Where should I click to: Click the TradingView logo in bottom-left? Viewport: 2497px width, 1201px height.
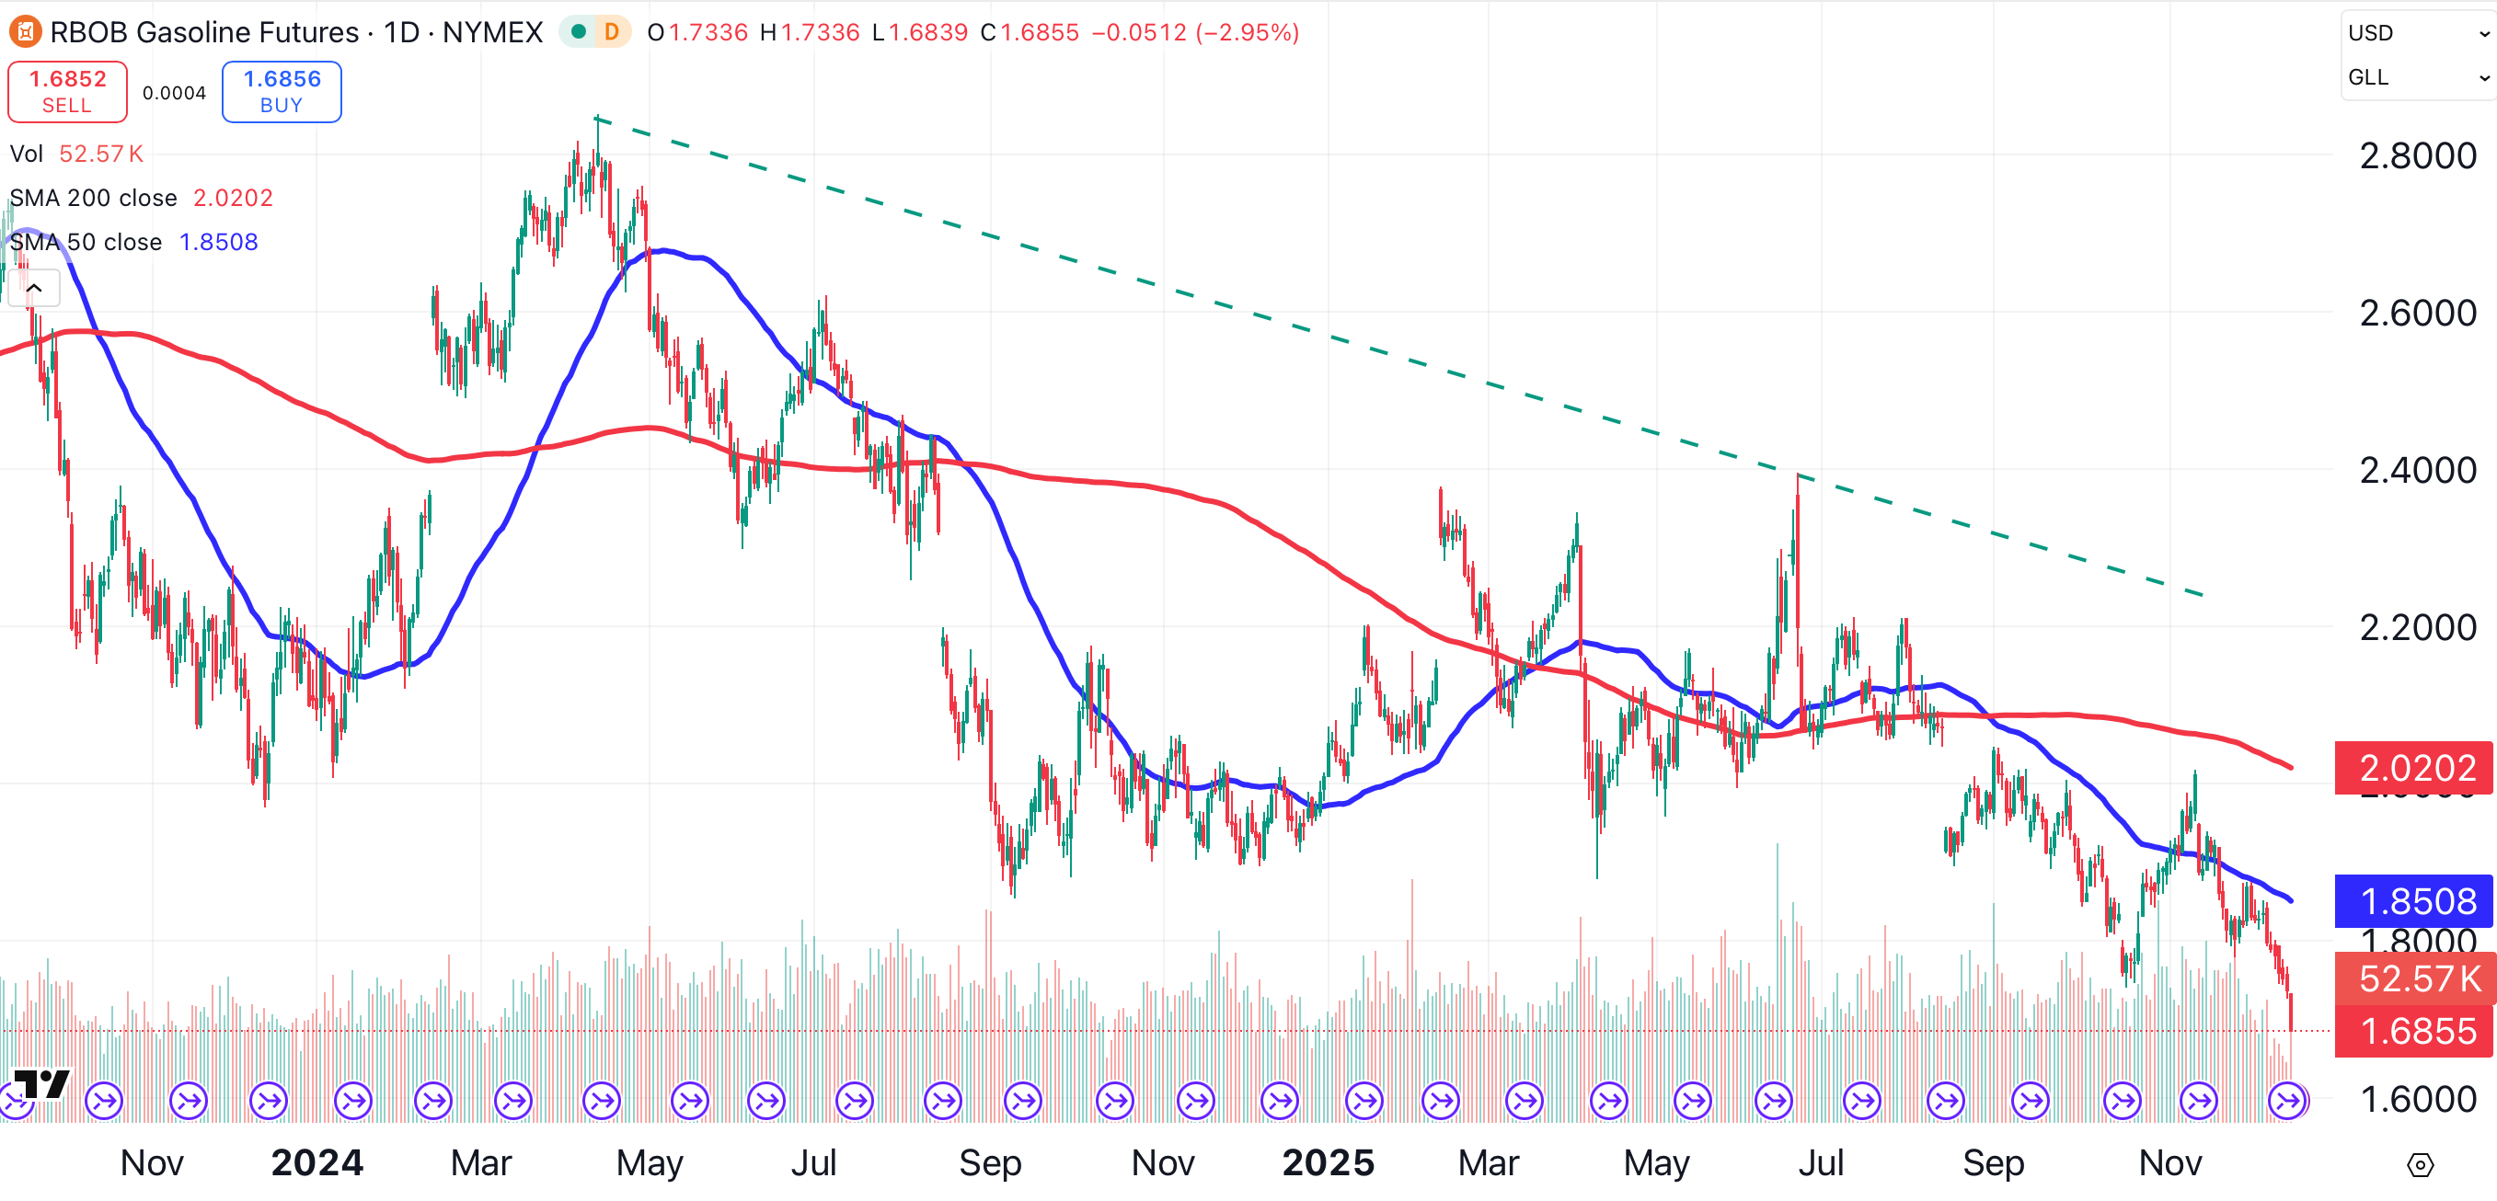click(41, 1084)
